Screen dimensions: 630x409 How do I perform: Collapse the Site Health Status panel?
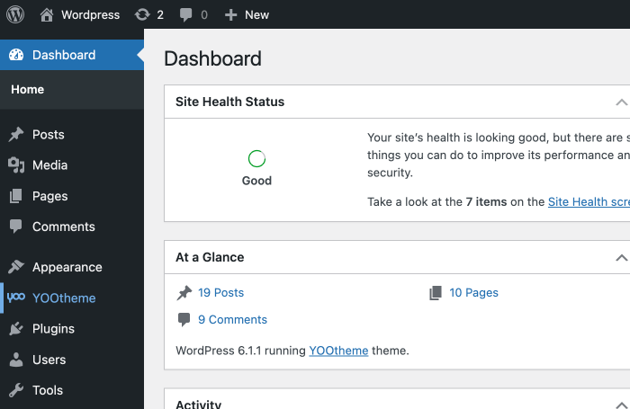(x=622, y=102)
